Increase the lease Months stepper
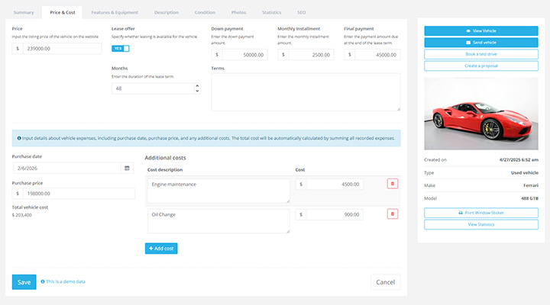 coord(197,86)
